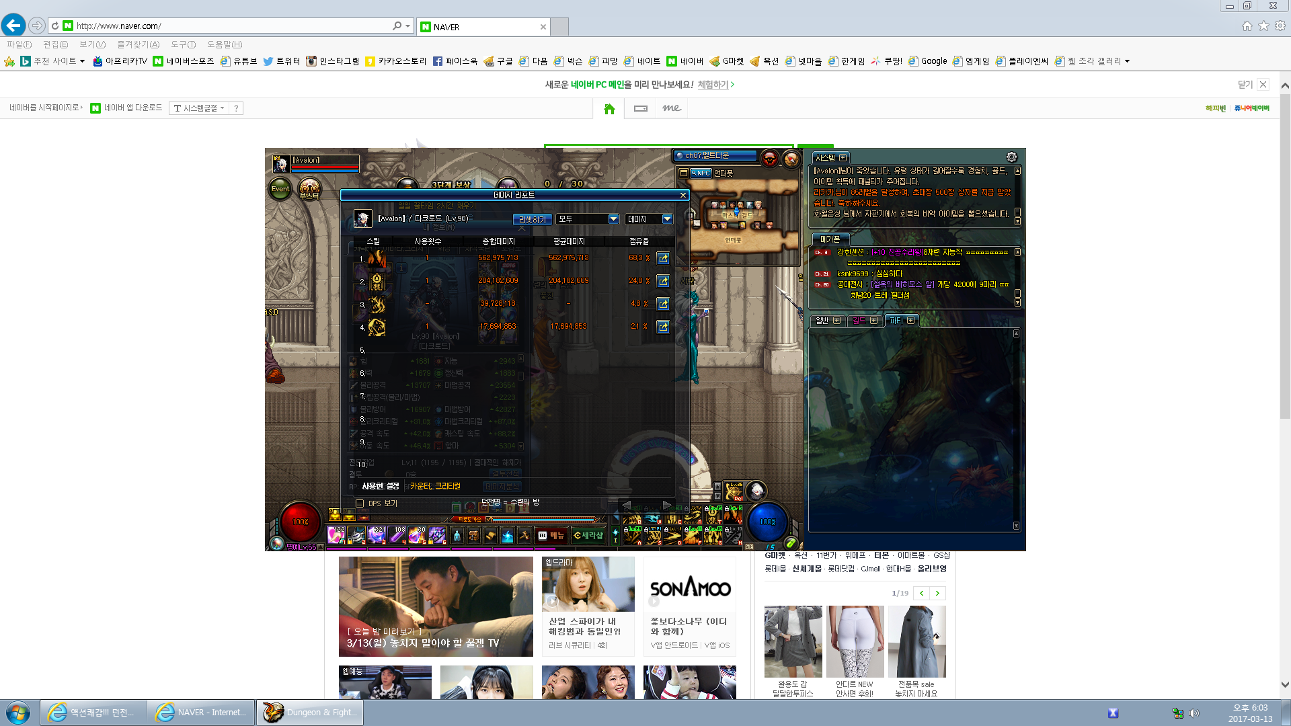1291x726 pixels.
Task: Open the 즐겨찾기 browser menu
Action: (x=138, y=44)
